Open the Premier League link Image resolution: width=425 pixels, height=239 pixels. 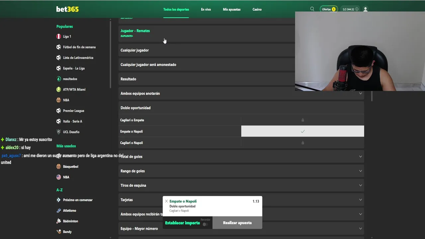pyautogui.click(x=73, y=111)
